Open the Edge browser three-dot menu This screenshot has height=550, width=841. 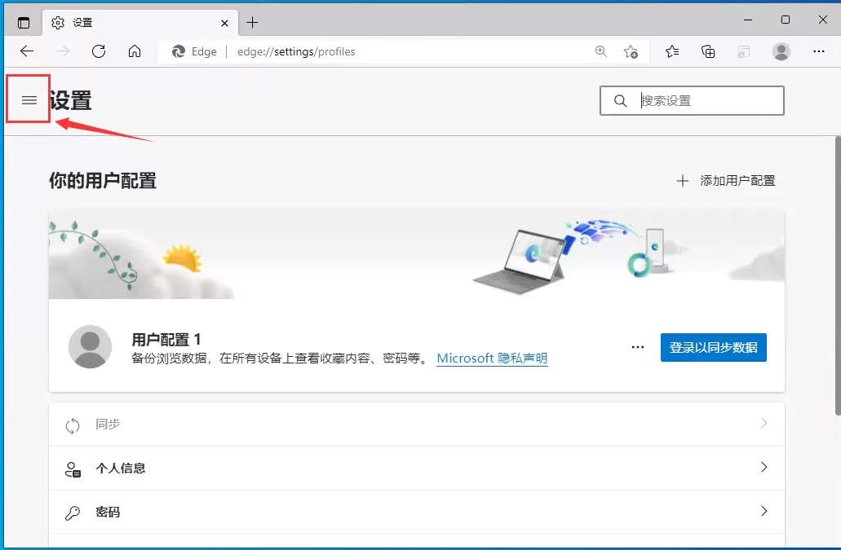point(819,51)
